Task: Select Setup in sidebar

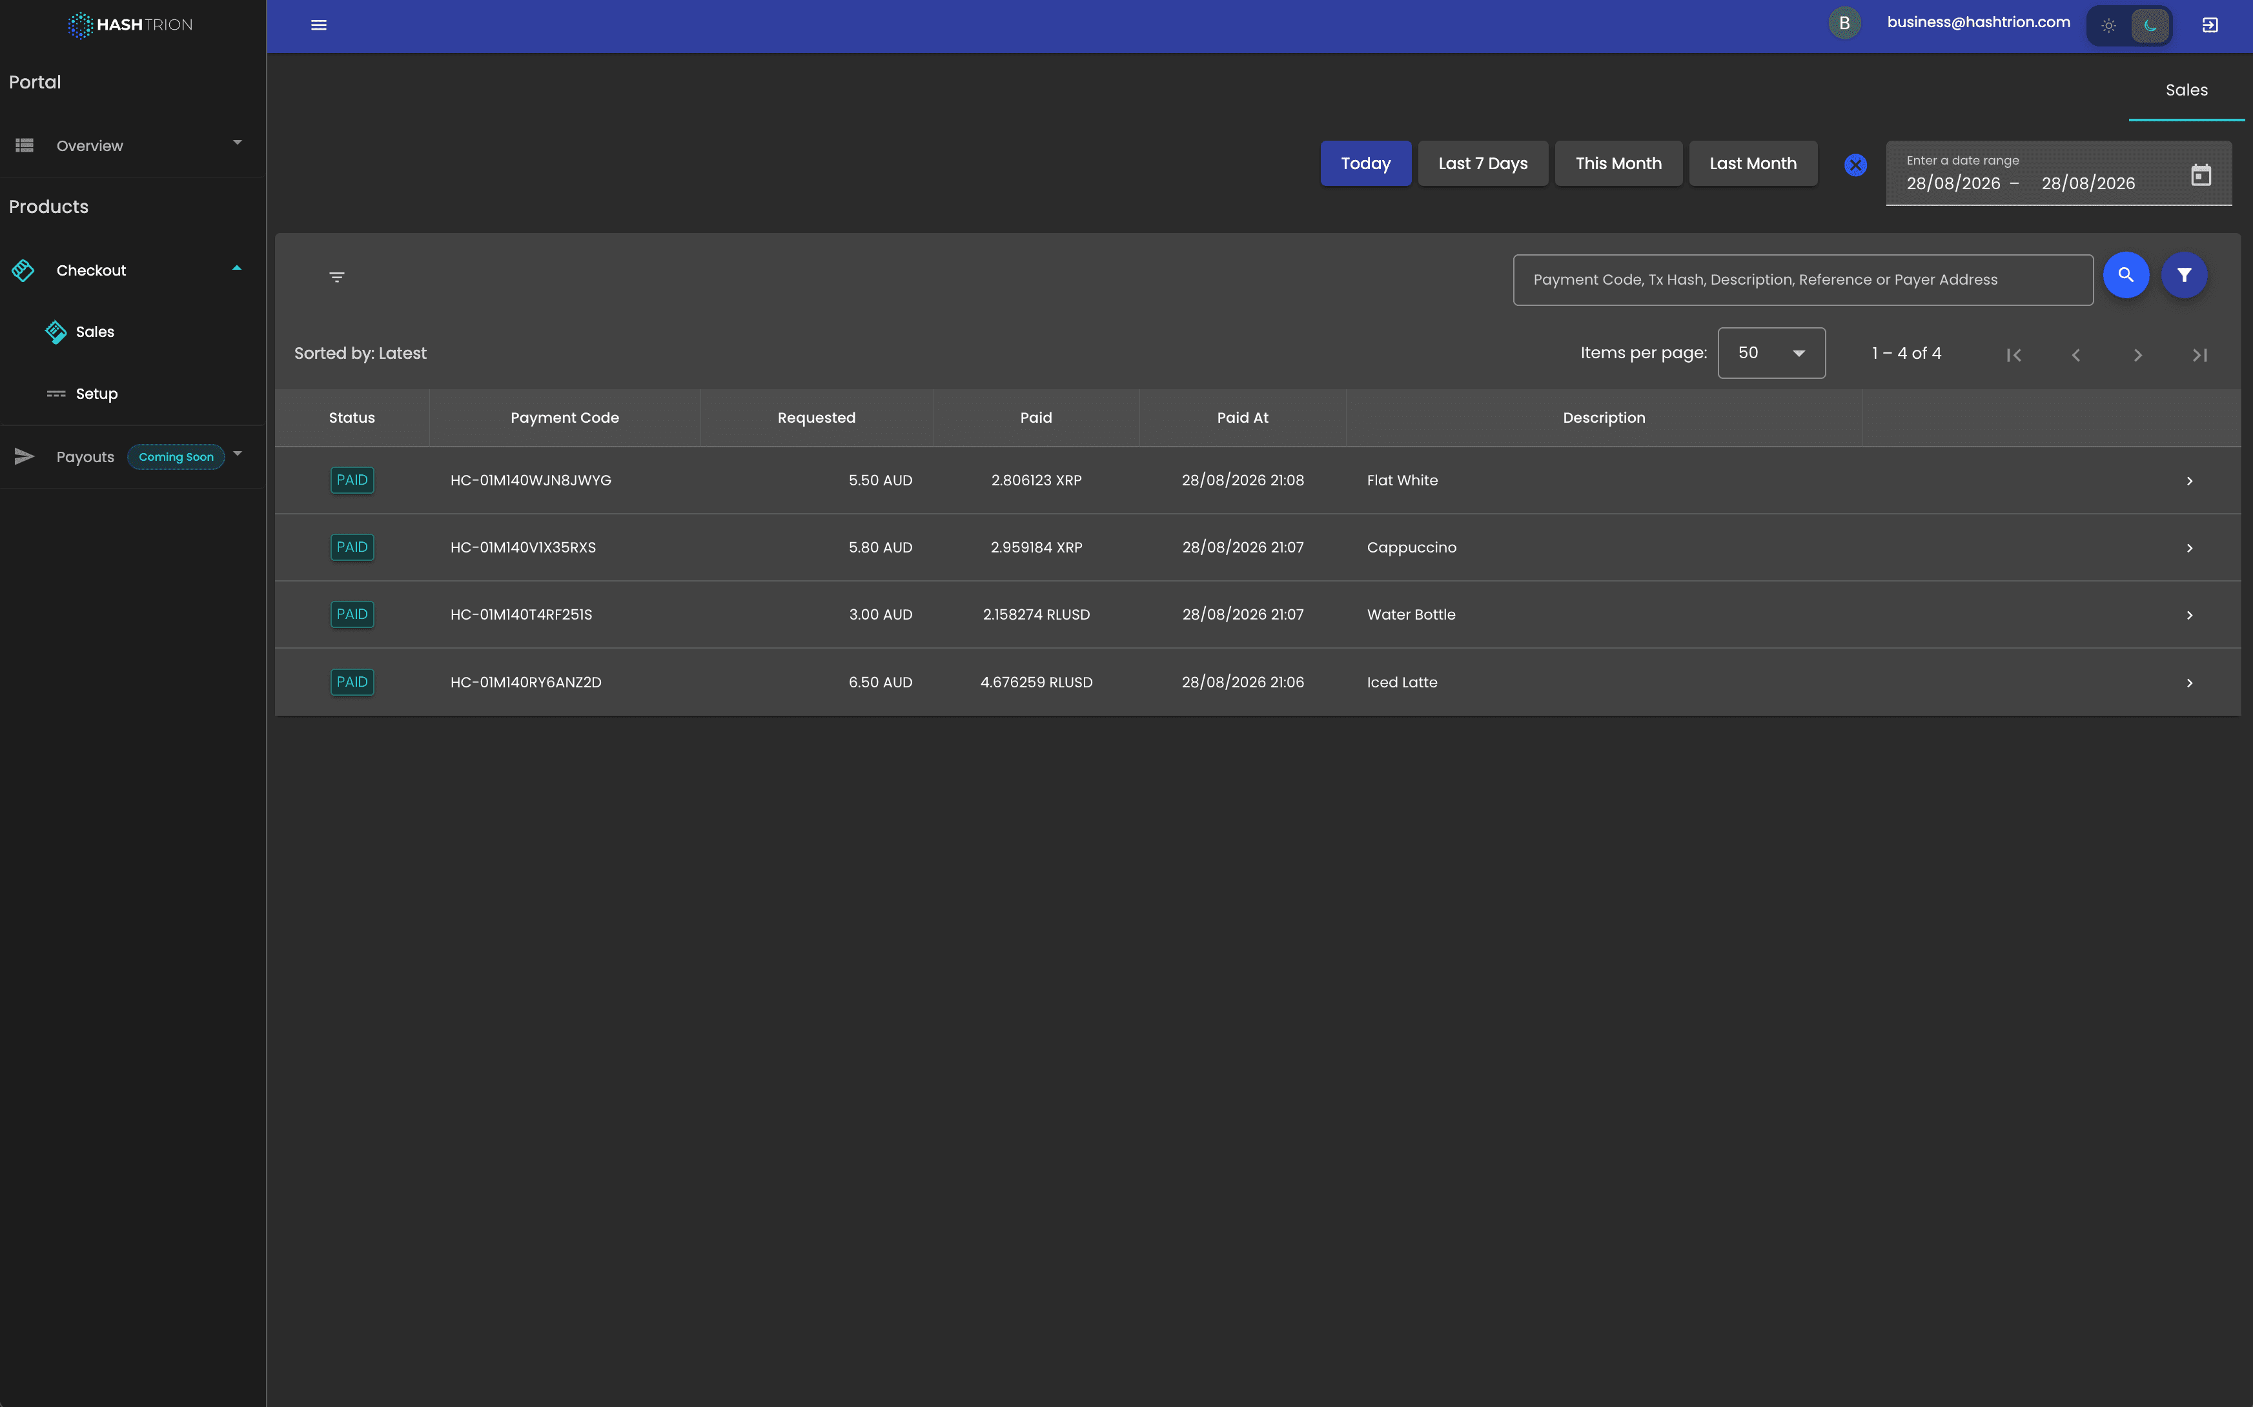Action: click(x=97, y=394)
